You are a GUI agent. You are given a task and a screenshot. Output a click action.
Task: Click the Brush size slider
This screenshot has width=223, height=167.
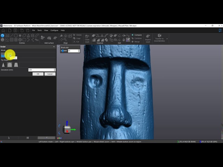coord(63,51)
